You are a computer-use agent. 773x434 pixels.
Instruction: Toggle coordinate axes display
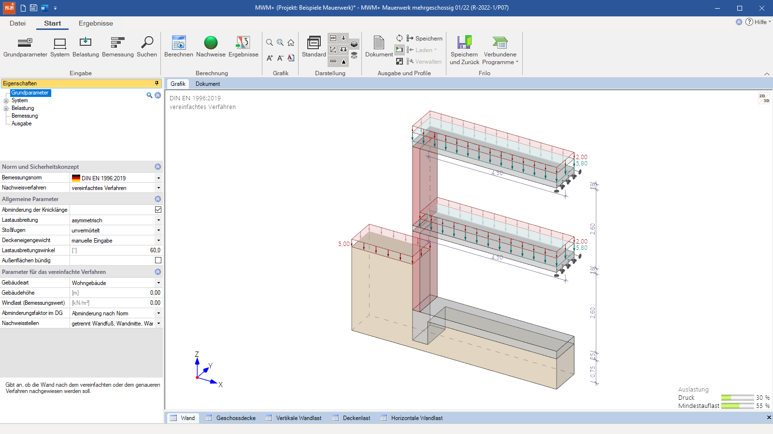tap(333, 50)
